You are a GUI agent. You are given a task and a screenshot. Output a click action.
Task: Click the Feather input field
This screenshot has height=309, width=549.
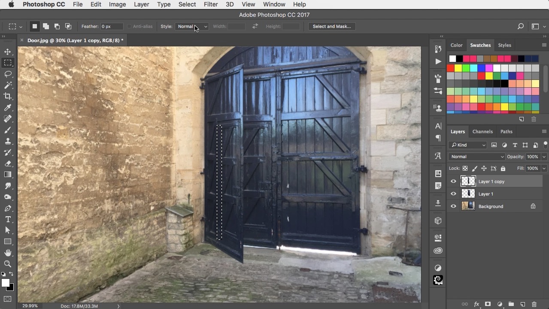(x=112, y=26)
